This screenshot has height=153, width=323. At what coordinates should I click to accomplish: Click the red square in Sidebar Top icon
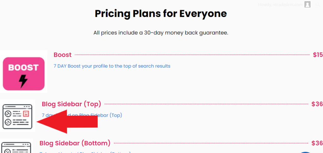(x=26, y=114)
